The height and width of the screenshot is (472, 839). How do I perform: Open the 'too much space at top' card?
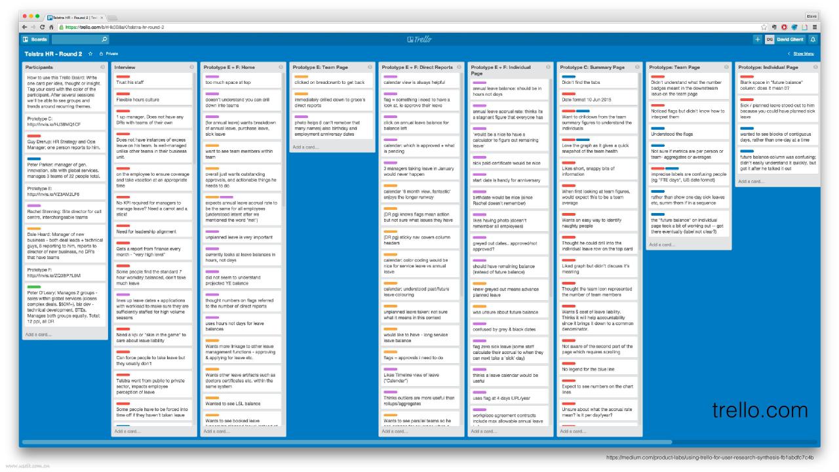click(242, 80)
